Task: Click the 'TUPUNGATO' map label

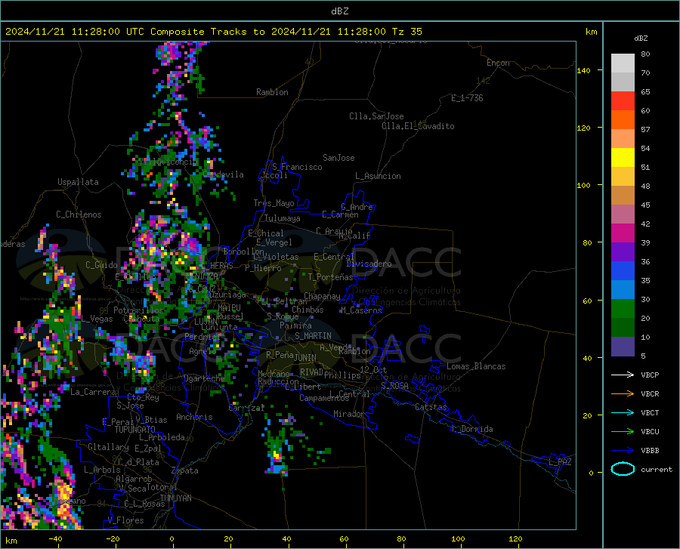Action: pos(135,430)
